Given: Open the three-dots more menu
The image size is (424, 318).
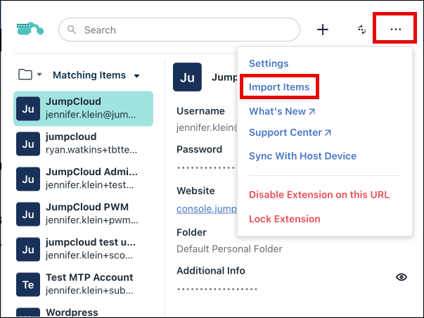Looking at the screenshot, I should point(395,30).
